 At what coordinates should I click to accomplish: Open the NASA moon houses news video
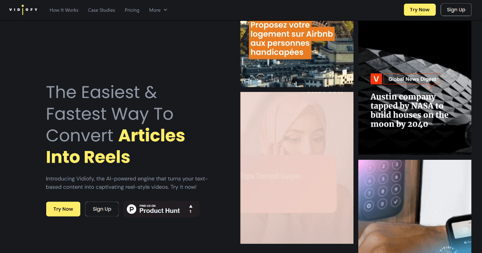pos(415,88)
